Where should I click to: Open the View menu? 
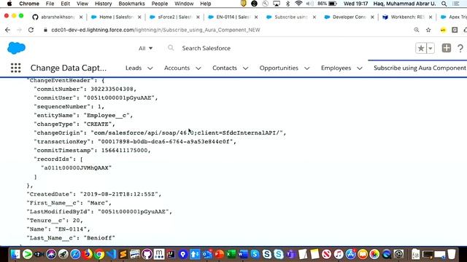click(82, 4)
